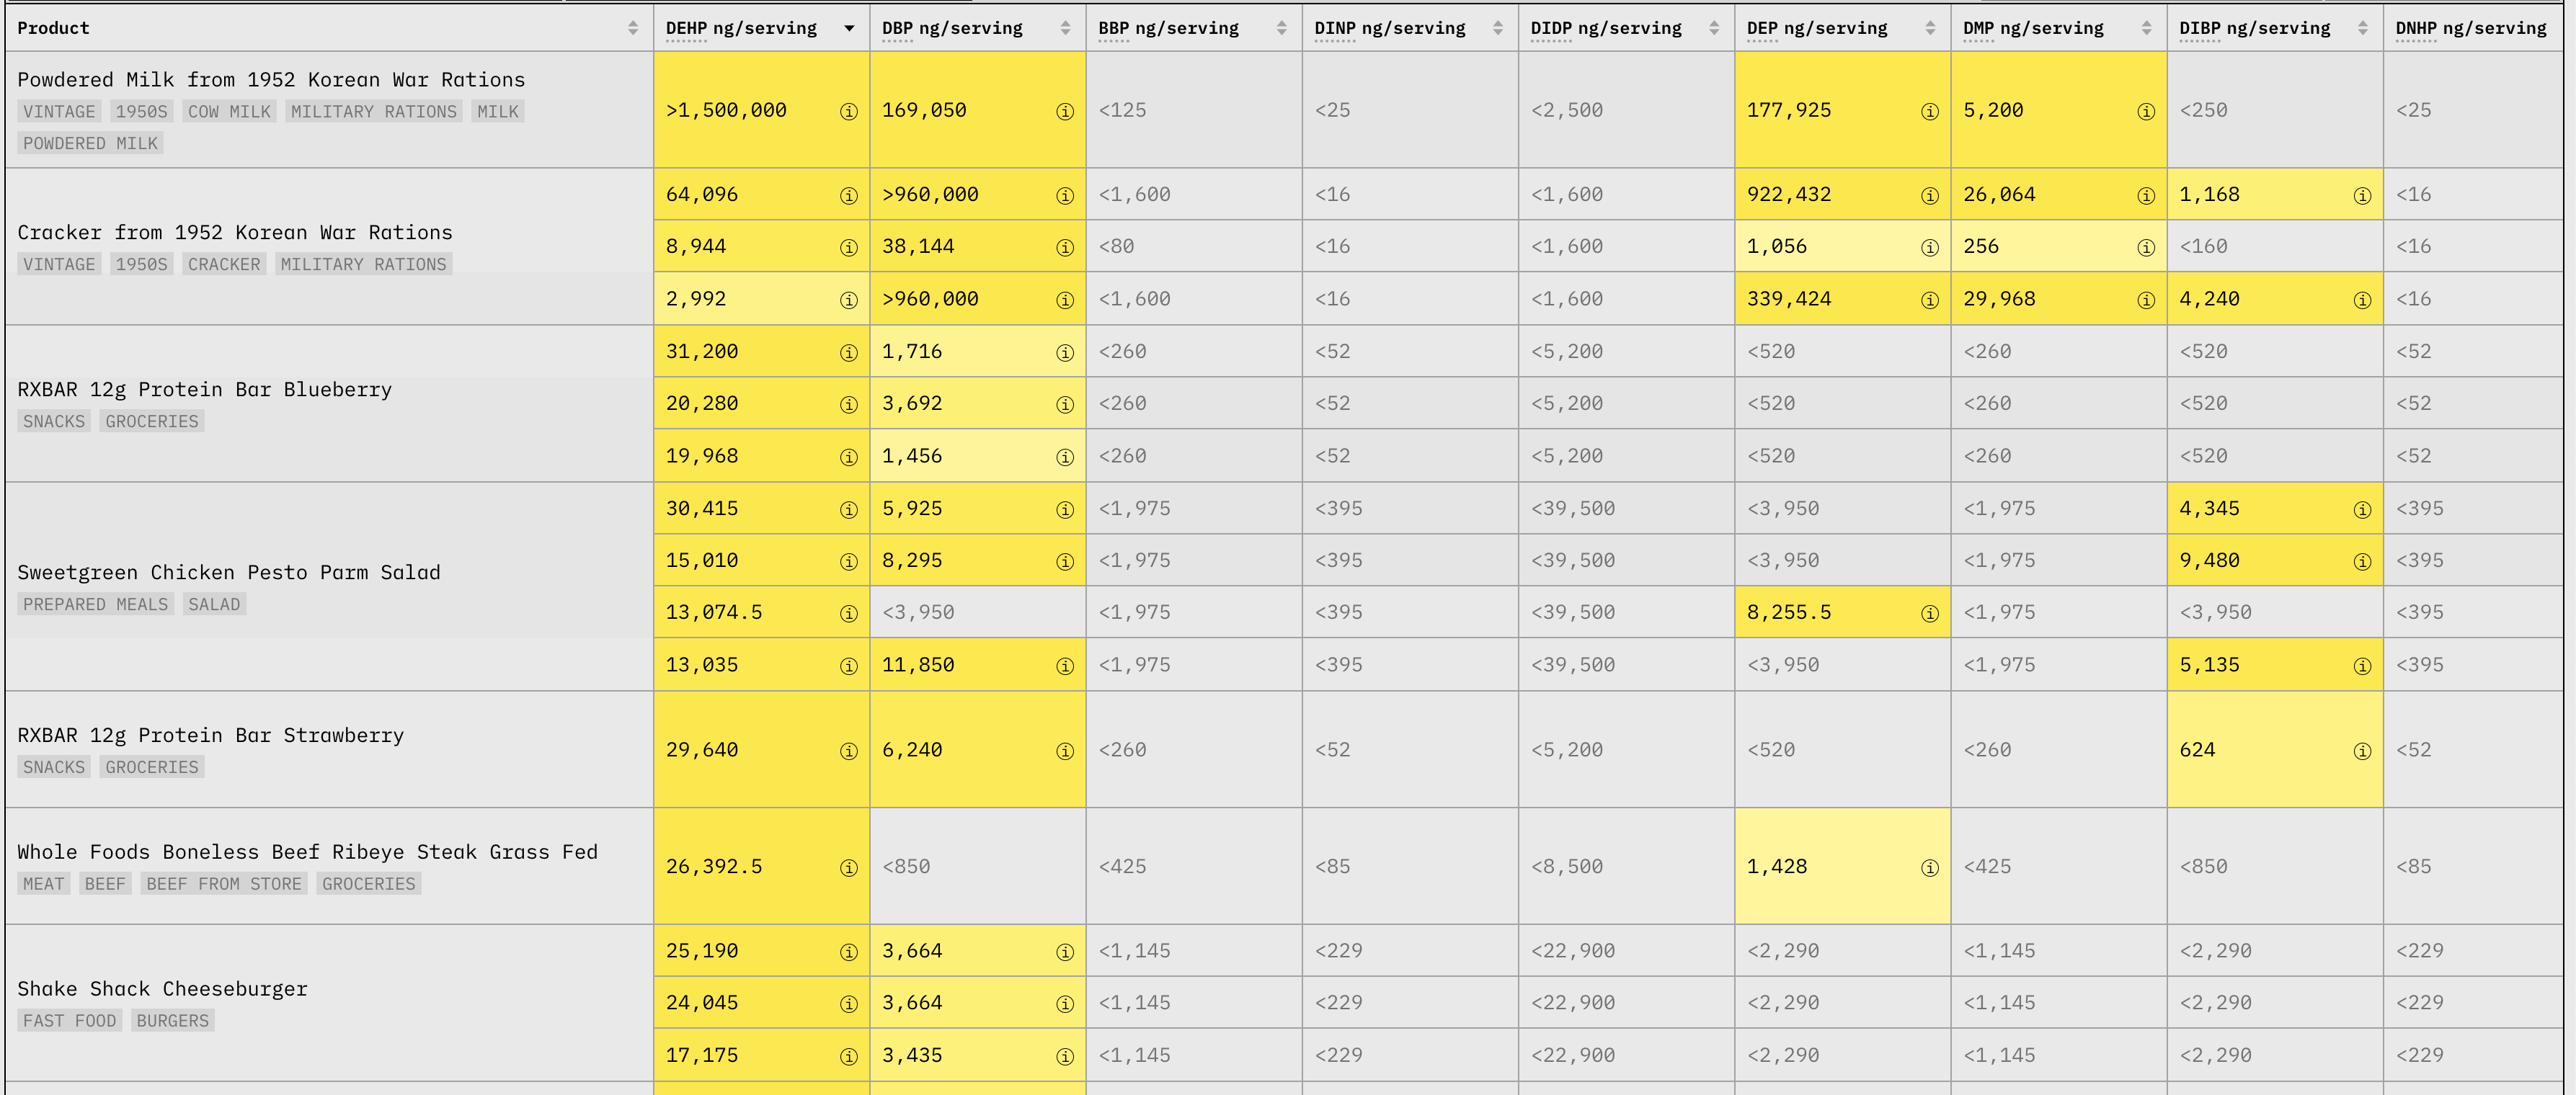Screen dimensions: 2576x1095
Task: Click info icon for 31,200 DEHP value
Action: (x=848, y=353)
